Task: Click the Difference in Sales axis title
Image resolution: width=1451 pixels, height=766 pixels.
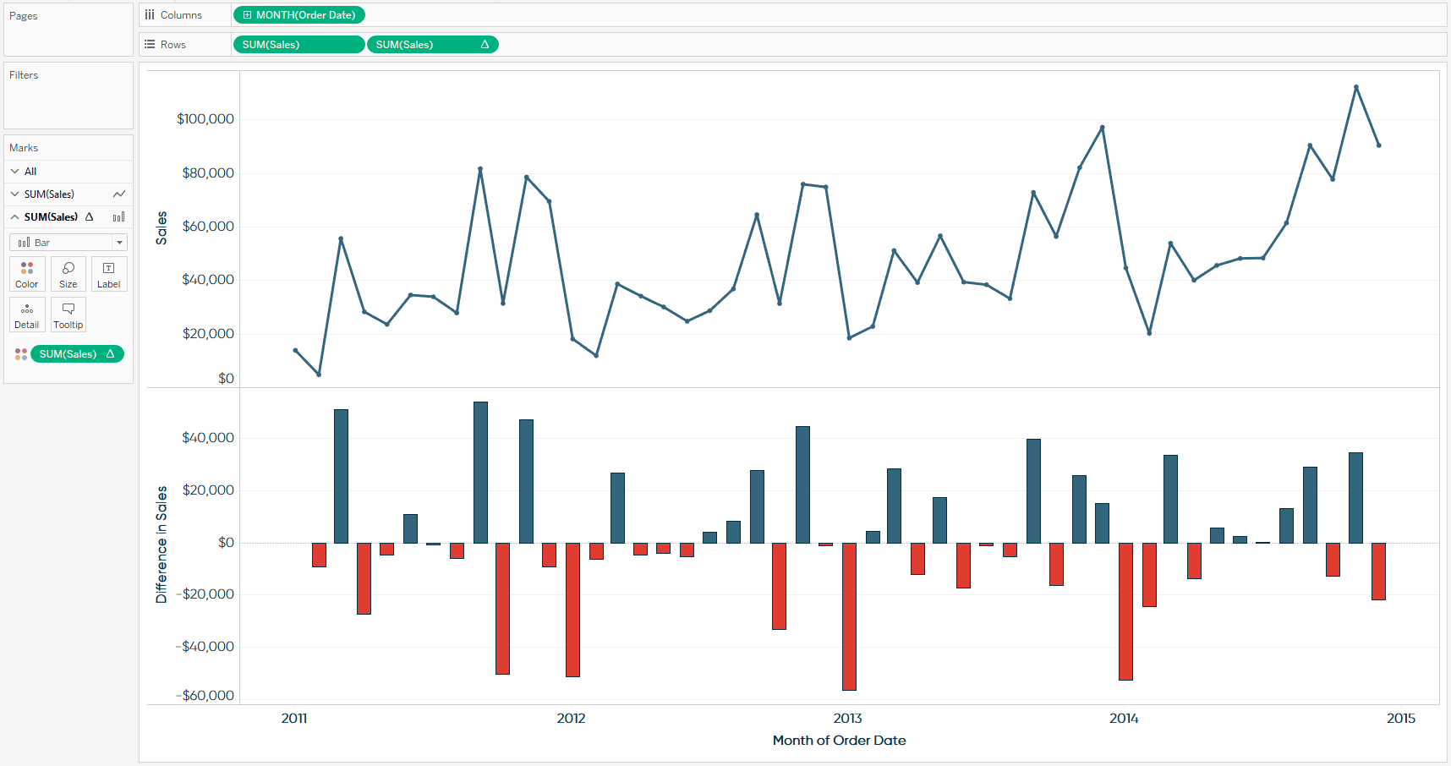Action: coord(162,544)
